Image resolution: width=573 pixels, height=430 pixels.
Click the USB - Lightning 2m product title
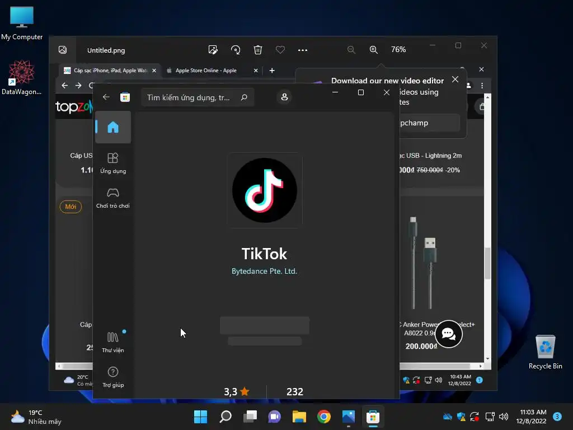430,156
